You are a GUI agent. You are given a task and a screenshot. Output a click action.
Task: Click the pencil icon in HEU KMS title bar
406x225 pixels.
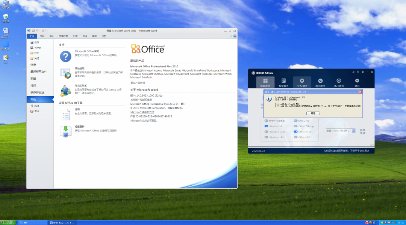click(353, 72)
